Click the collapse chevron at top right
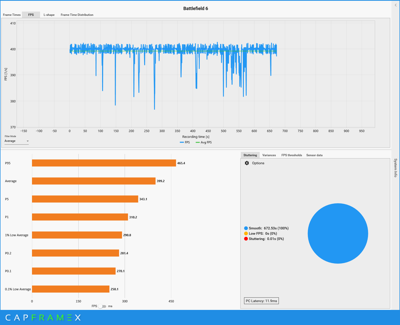The width and height of the screenshot is (400, 325). 395,5
